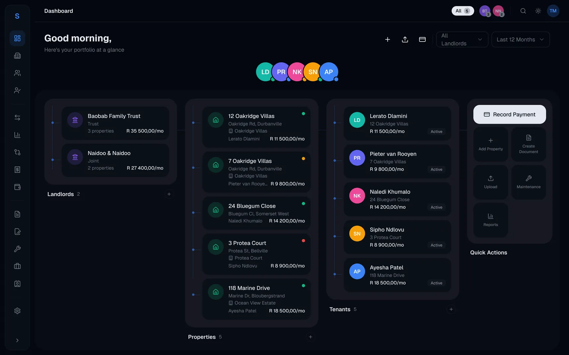Click the search magnifier icon in header
569x355 pixels.
(523, 11)
